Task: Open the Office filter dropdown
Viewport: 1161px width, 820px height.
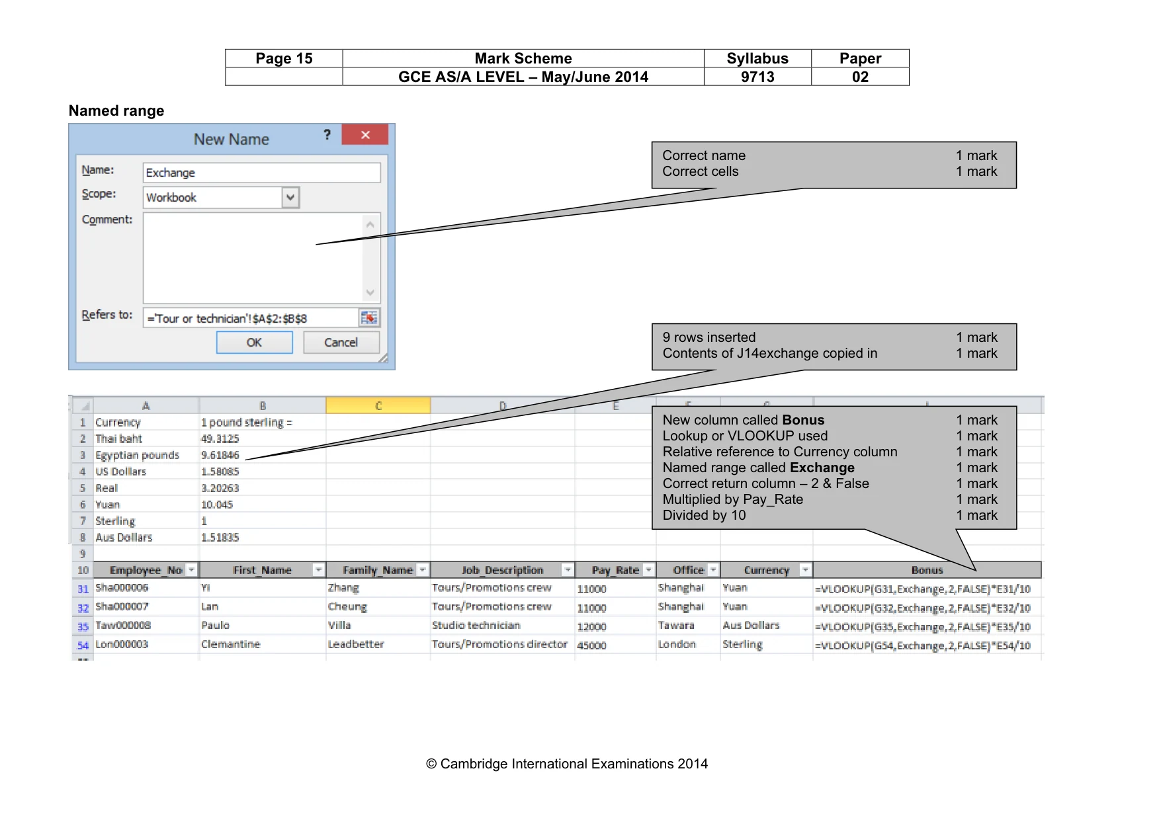Action: click(713, 570)
